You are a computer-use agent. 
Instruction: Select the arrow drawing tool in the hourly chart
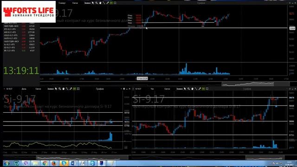click(x=200, y=89)
